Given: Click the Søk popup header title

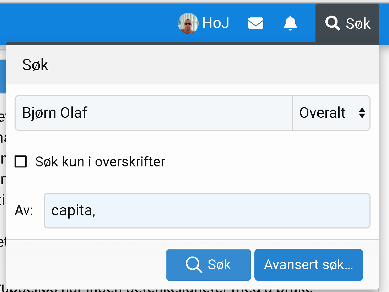Looking at the screenshot, I should tap(35, 65).
